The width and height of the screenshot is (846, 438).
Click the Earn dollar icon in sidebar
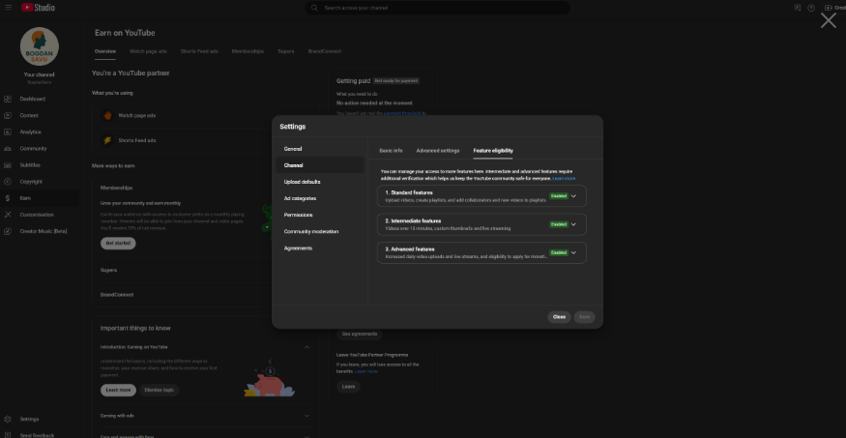pos(8,198)
